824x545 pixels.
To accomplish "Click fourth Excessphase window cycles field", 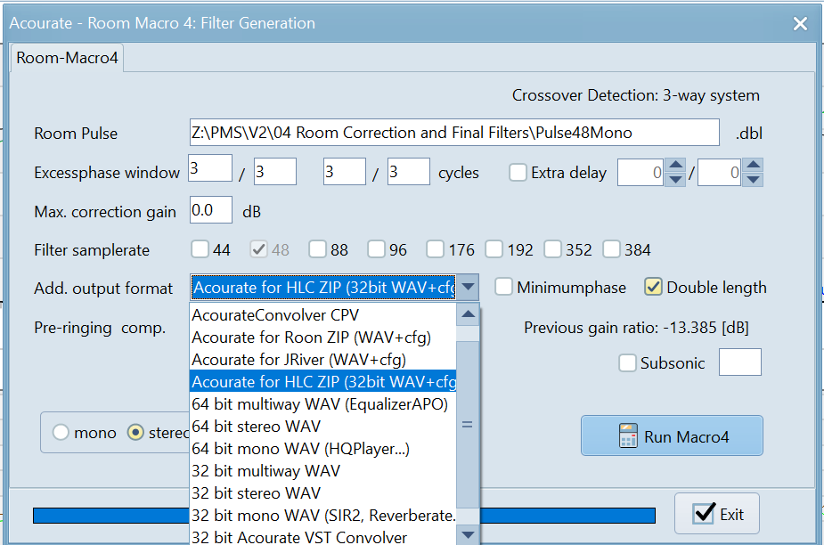I will click(x=409, y=171).
